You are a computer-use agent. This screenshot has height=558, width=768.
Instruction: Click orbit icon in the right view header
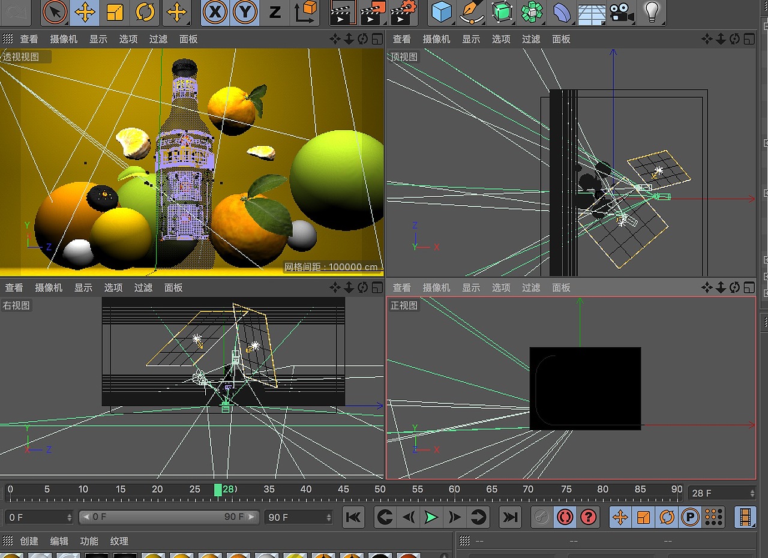coord(362,287)
